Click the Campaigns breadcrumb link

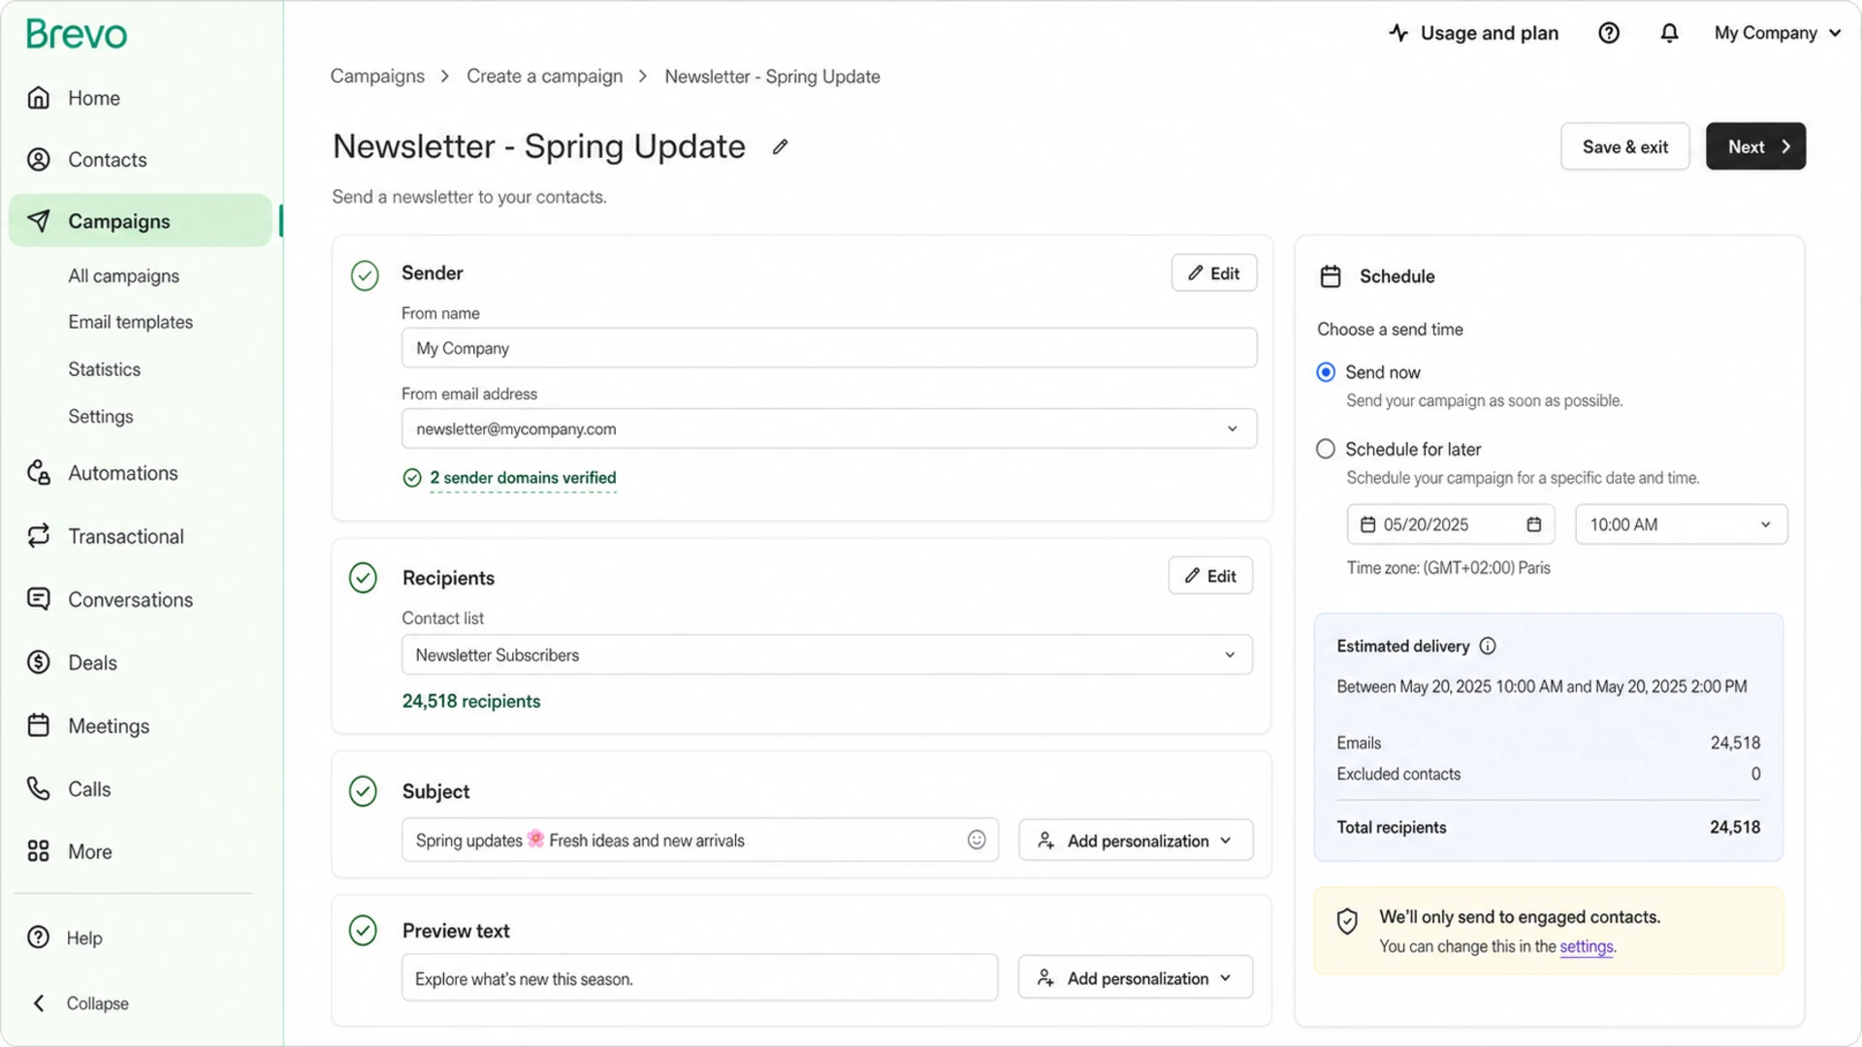(x=377, y=77)
